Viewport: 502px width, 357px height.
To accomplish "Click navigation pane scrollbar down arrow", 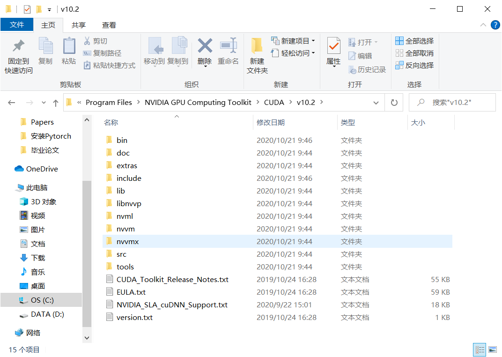I will pos(87,338).
